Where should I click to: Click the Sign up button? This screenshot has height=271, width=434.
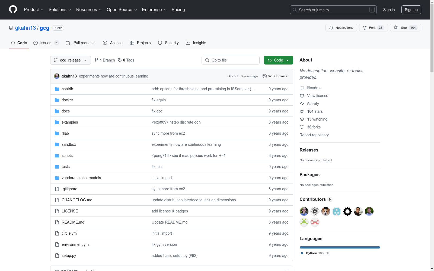tap(411, 10)
